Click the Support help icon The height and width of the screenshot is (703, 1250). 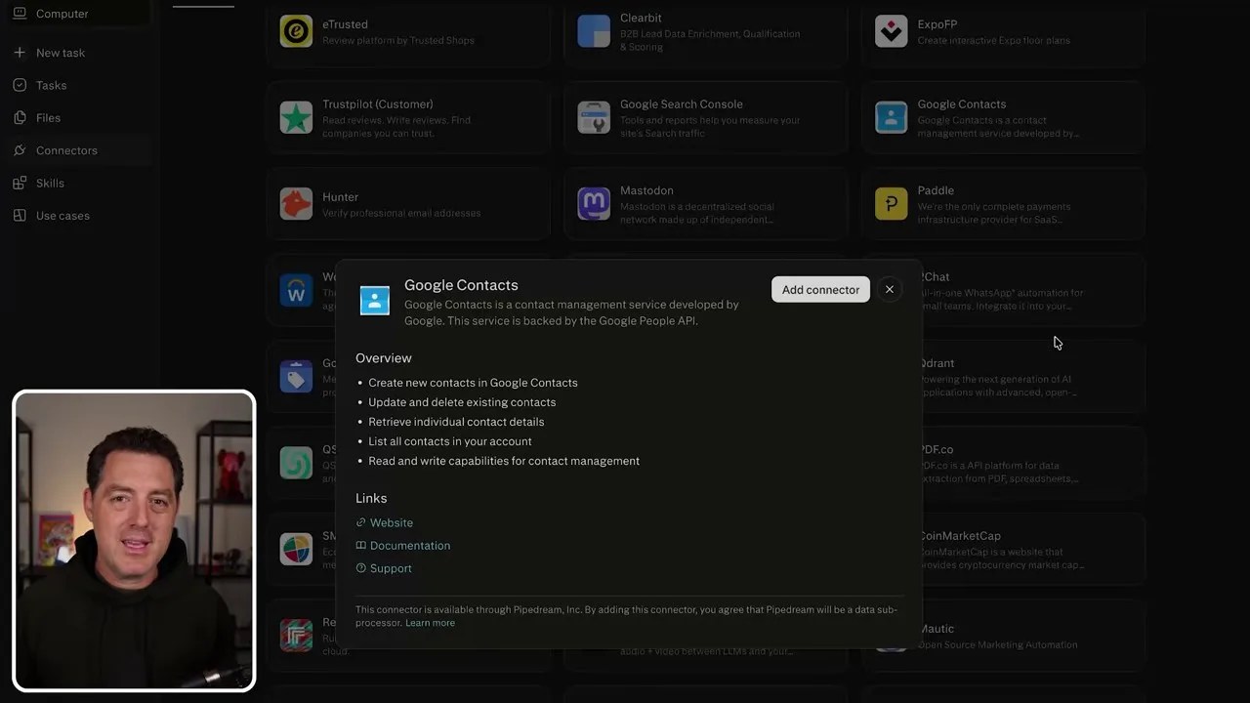(x=360, y=567)
